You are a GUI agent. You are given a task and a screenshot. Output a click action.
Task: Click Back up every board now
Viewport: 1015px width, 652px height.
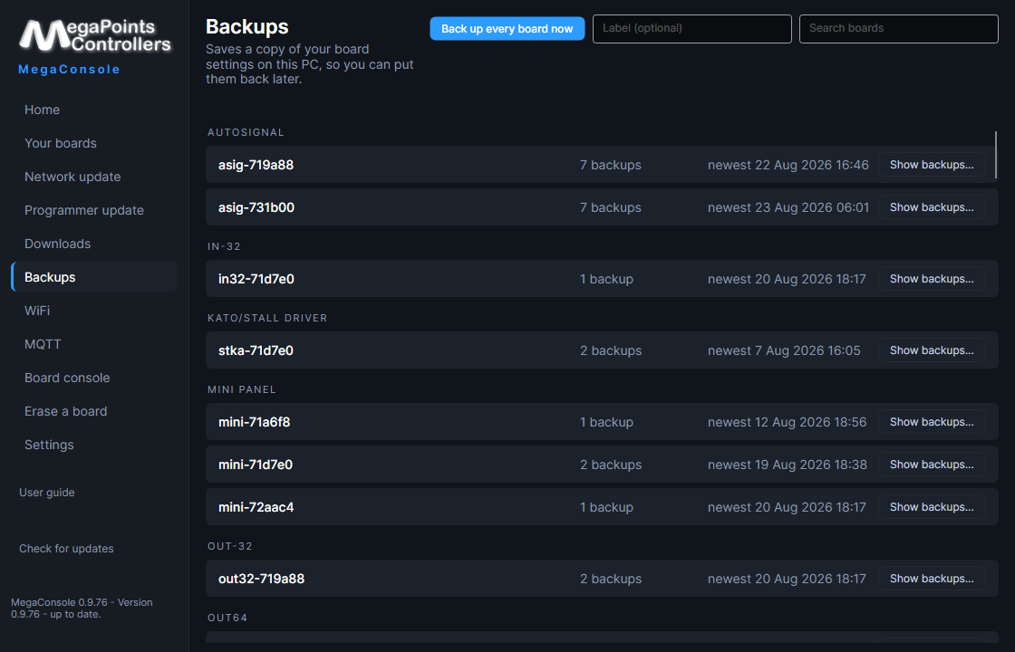click(x=507, y=28)
